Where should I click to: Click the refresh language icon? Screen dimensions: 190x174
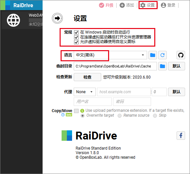tap(162, 55)
